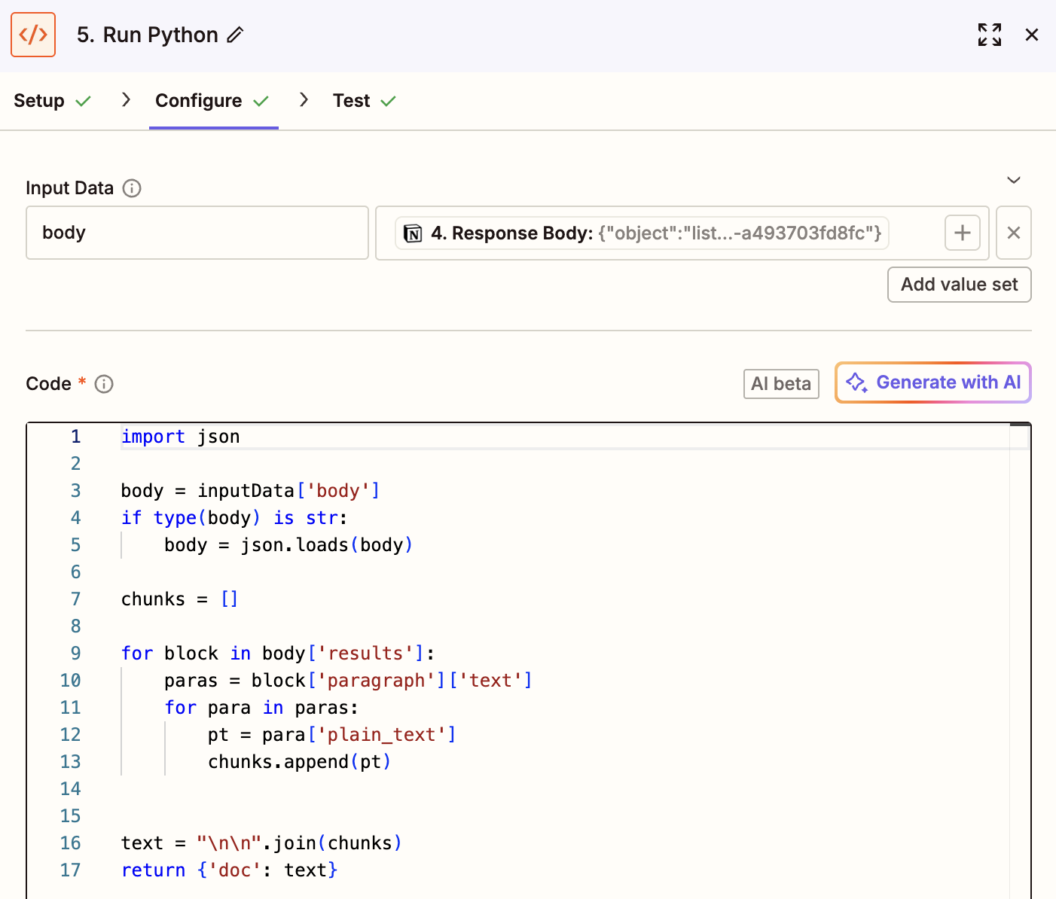Click the Input Data info icon
1056x899 pixels.
coord(132,188)
